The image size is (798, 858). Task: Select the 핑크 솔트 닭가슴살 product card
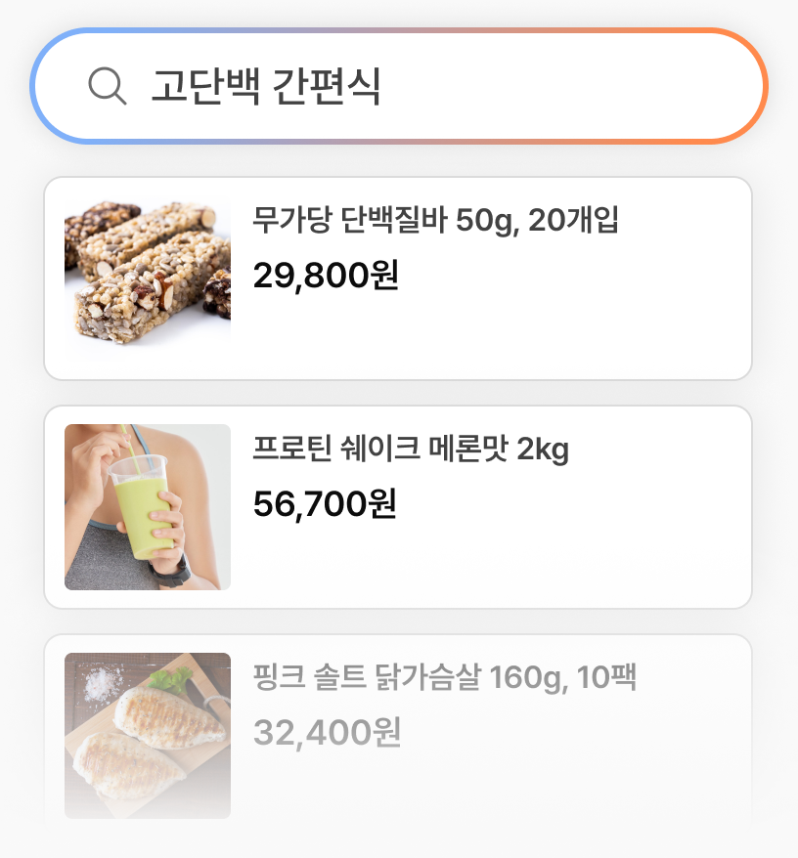click(489, 782)
